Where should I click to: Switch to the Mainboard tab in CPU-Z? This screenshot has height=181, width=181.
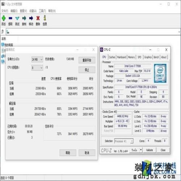pyautogui.click(x=122, y=57)
